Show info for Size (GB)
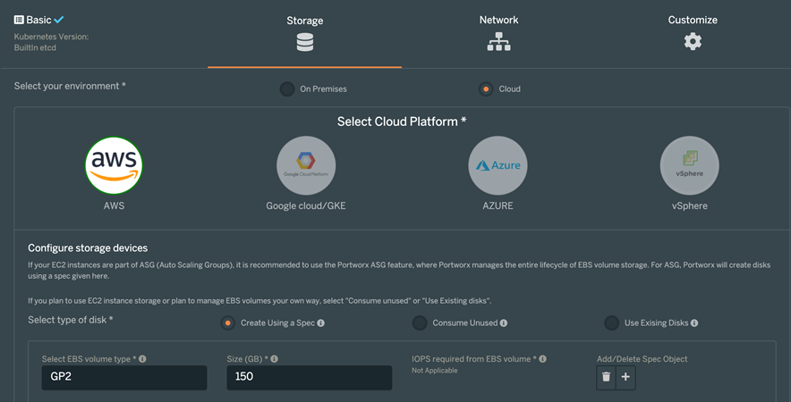Viewport: 791px width, 402px height. point(275,359)
